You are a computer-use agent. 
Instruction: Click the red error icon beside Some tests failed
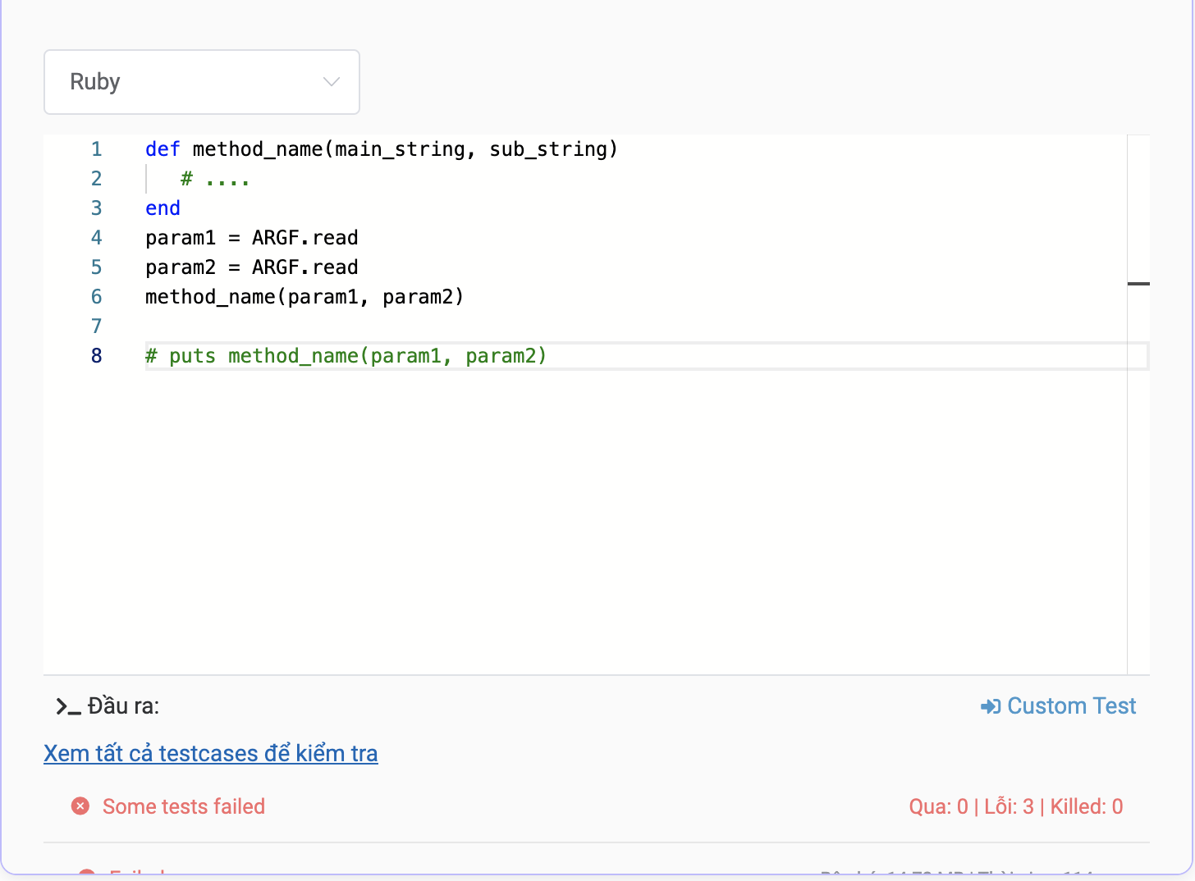(x=80, y=806)
